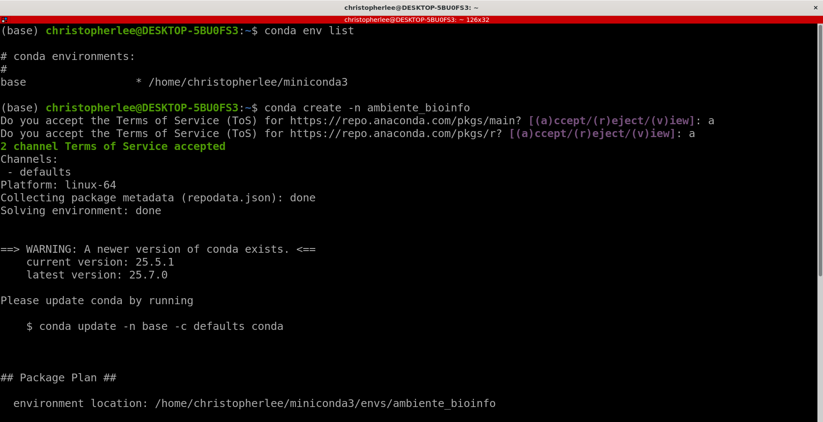Click the 'conda update -n base -c defaults conda' command
The width and height of the screenshot is (823, 422).
[161, 326]
